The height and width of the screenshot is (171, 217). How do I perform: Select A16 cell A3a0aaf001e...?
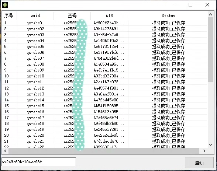[x=109, y=94]
